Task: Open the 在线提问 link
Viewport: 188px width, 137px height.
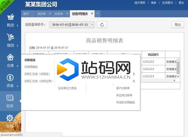Action: point(167,3)
